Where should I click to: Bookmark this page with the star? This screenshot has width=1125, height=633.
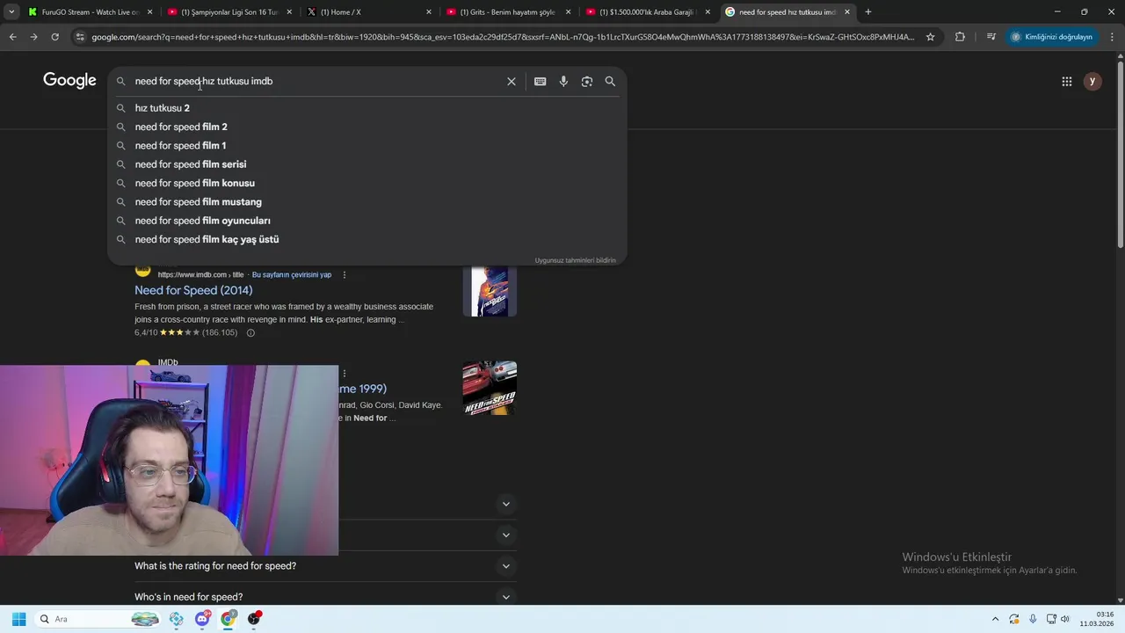[x=930, y=37]
